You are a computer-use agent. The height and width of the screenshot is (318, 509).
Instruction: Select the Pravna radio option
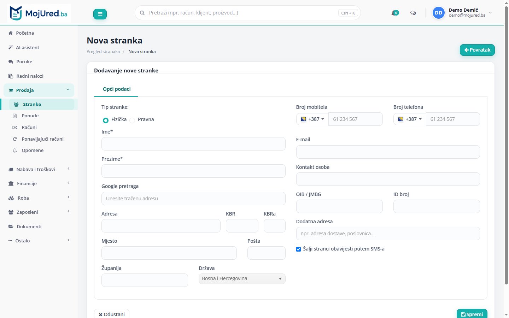pos(132,120)
